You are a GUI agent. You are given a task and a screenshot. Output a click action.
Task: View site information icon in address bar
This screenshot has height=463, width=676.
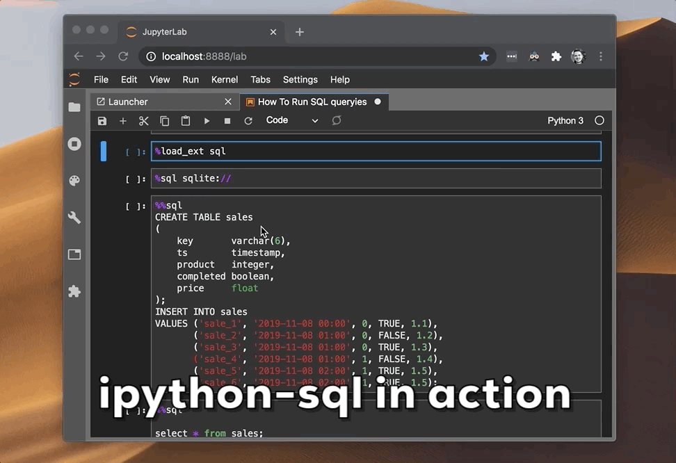pyautogui.click(x=151, y=56)
